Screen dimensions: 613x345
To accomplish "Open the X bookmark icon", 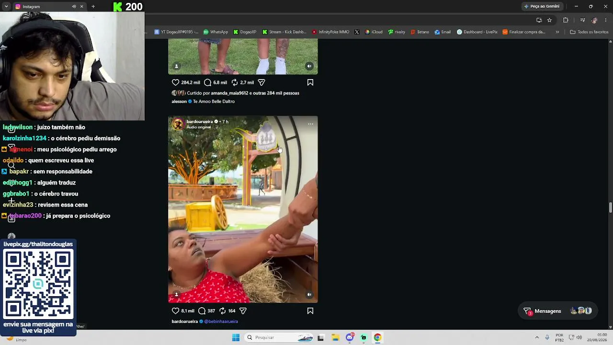I will 357,32.
